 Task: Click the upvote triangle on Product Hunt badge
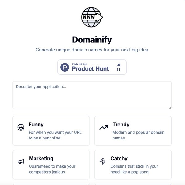point(119,65)
